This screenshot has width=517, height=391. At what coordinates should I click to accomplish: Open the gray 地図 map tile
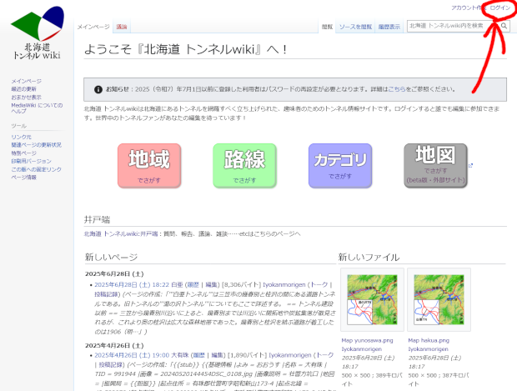[434, 165]
